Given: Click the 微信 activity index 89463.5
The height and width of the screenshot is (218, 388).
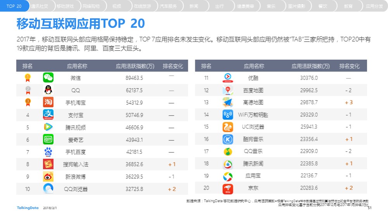Looking at the screenshot, I should pos(134,78).
